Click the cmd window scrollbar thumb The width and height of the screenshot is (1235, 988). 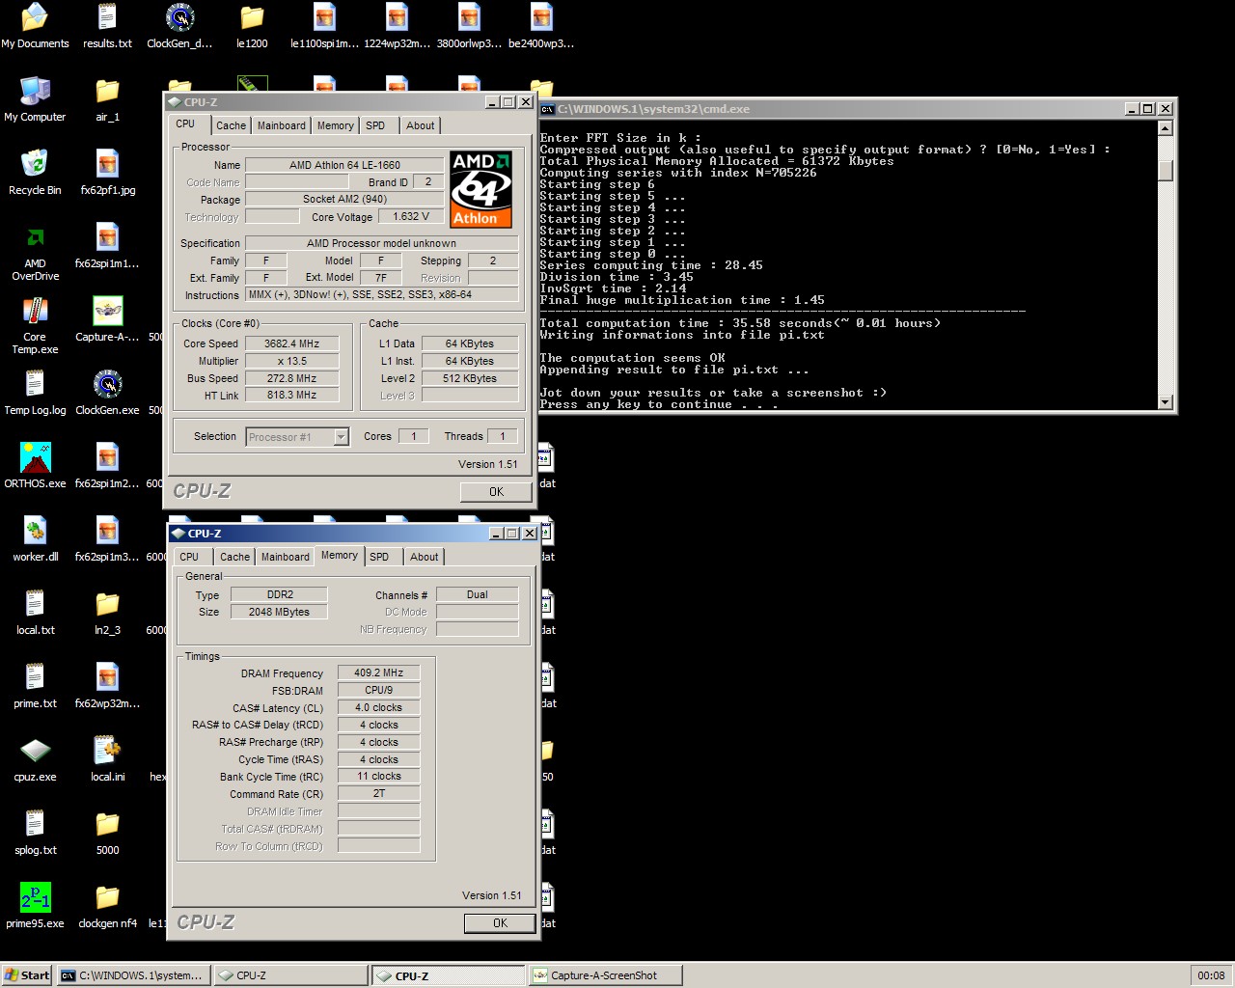pyautogui.click(x=1166, y=170)
